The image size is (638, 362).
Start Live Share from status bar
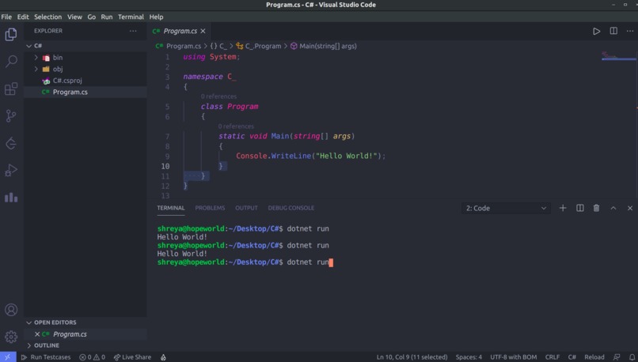click(132, 357)
